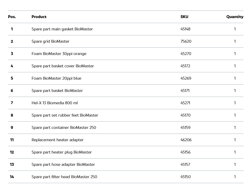Screen dimensions: 248x186
Task: Open Foam BioMaster 30ppi orange
Action: pyautogui.click(x=59, y=54)
